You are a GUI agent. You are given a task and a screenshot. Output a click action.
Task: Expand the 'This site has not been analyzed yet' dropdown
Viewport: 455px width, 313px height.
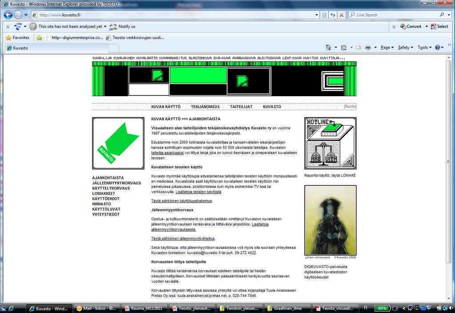point(105,26)
